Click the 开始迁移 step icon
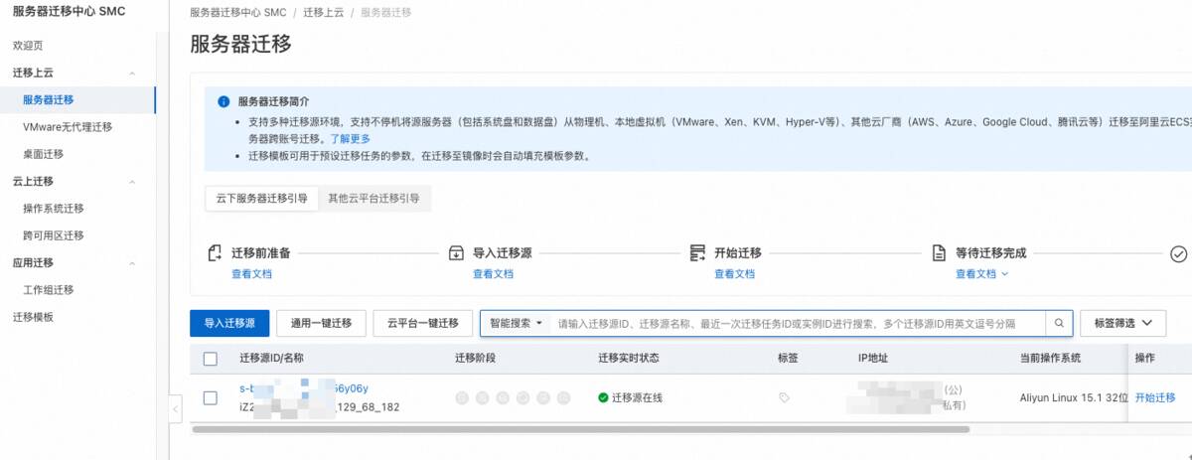 coord(697,253)
